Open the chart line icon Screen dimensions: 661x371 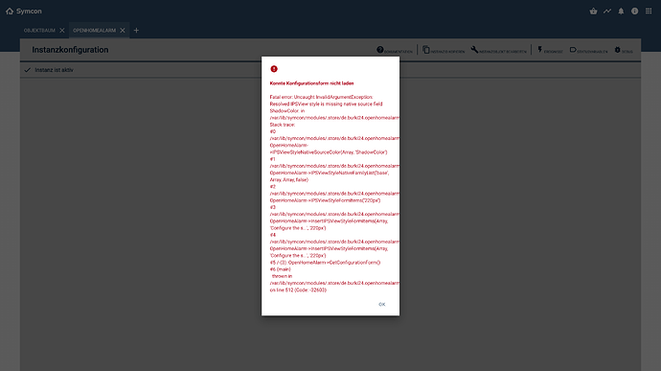pos(607,11)
